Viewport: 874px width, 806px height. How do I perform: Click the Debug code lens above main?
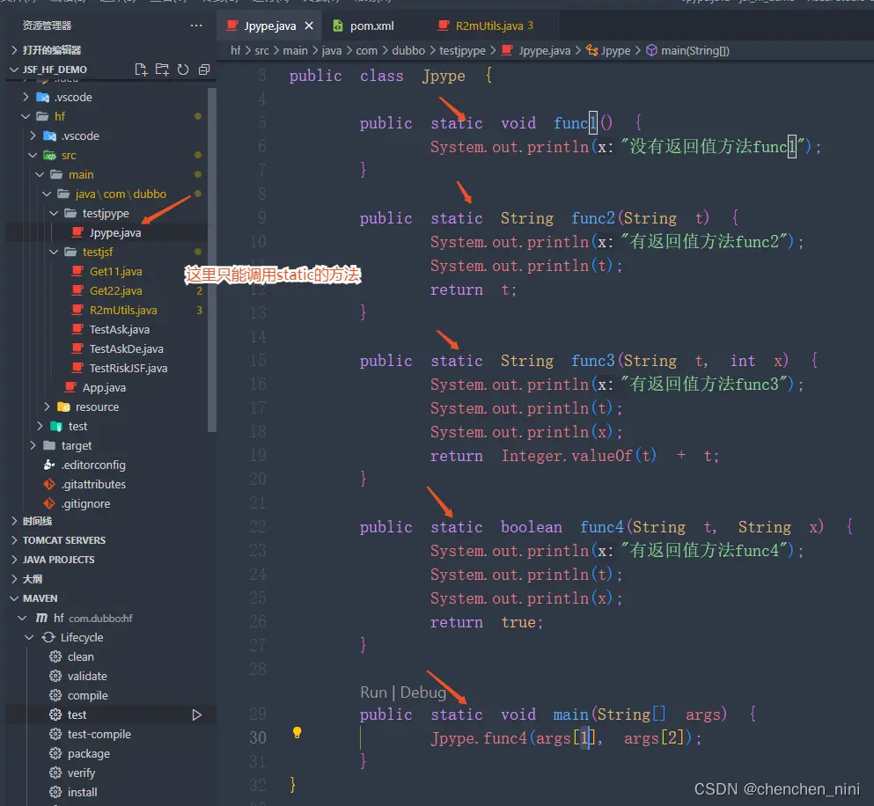[x=423, y=692]
